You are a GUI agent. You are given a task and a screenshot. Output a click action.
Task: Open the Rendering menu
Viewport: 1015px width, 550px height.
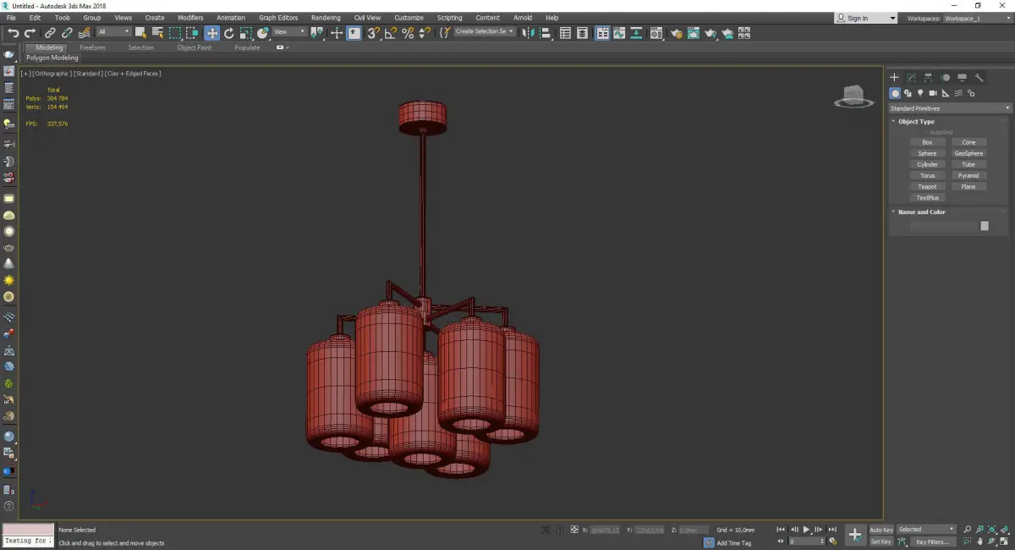coord(326,18)
